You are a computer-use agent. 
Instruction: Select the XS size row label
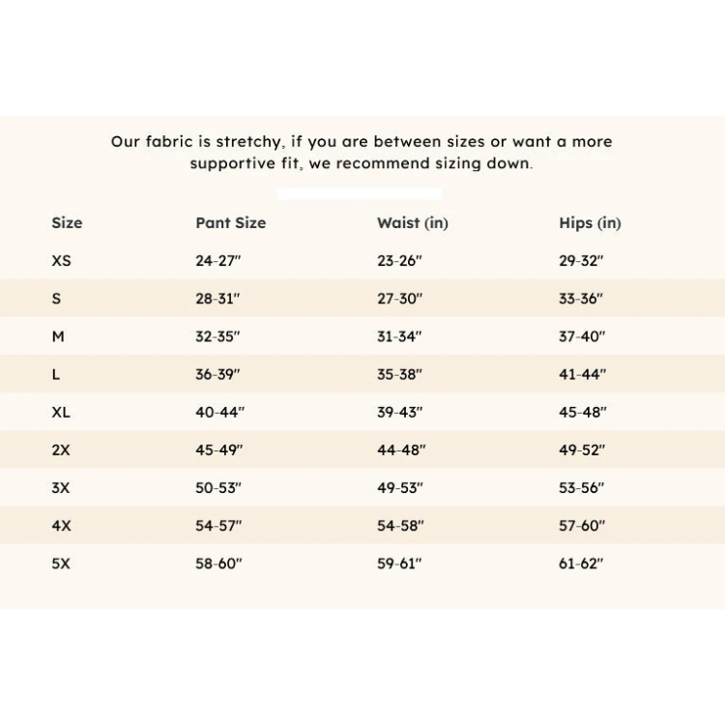(x=61, y=261)
